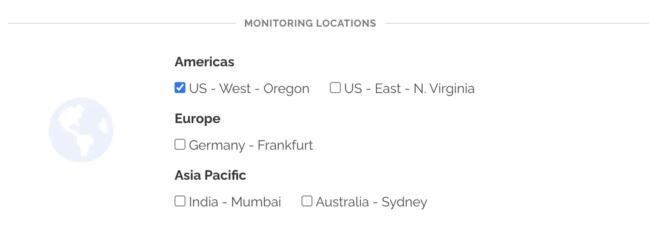This screenshot has width=649, height=236.
Task: Click the Americas region heading
Action: click(x=204, y=62)
